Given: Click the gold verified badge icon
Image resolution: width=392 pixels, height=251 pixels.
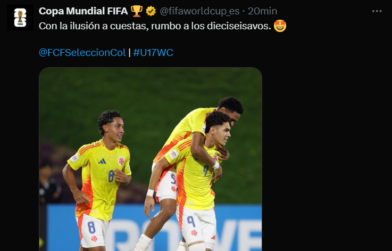Looking at the screenshot, I should (151, 11).
